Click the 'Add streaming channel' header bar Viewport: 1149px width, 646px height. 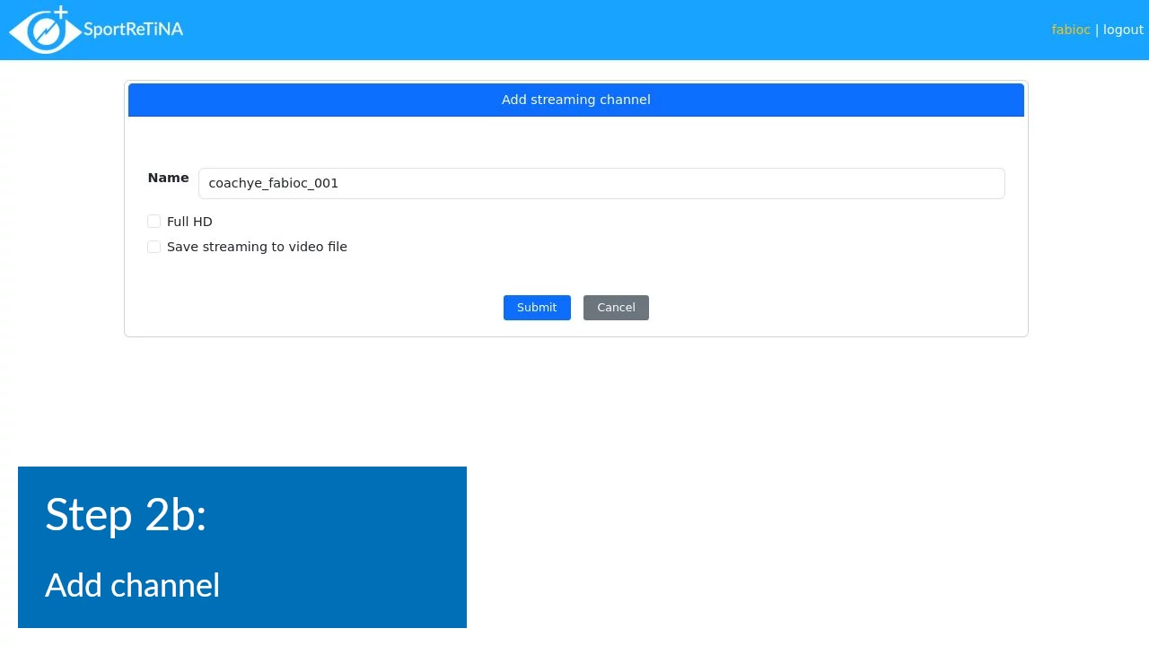(x=575, y=100)
